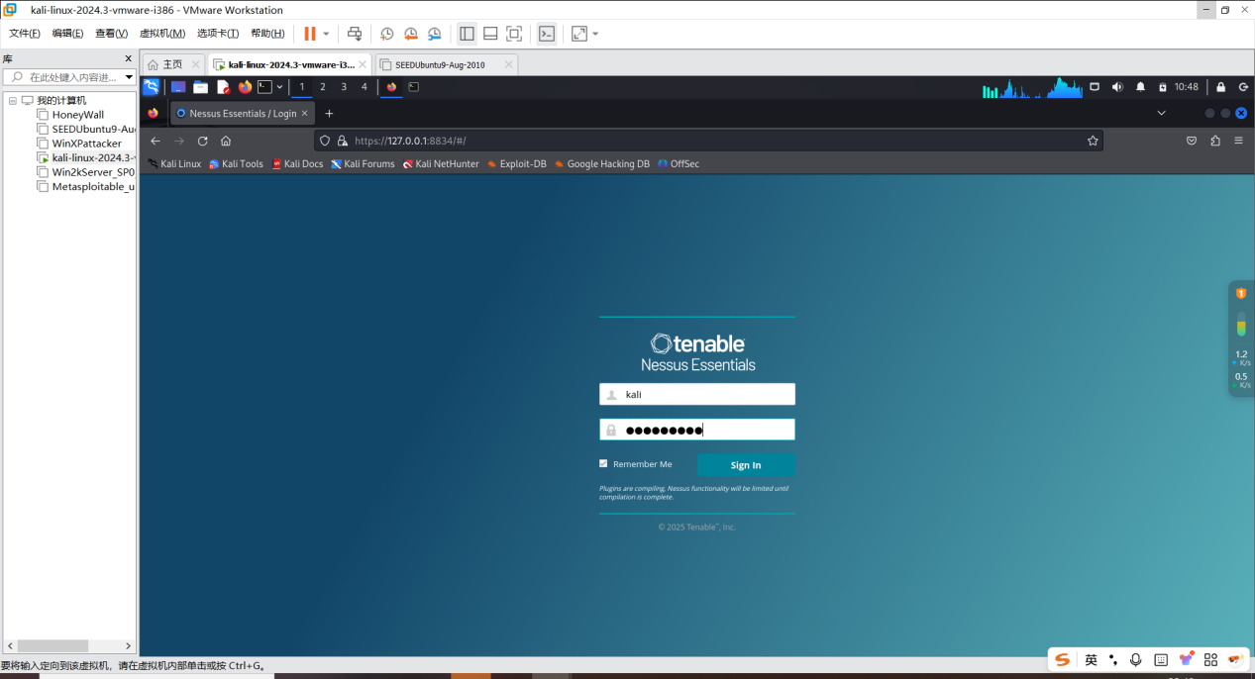This screenshot has height=679, width=1255.
Task: Expand the terminal launcher dropdown arrow
Action: pyautogui.click(x=279, y=87)
